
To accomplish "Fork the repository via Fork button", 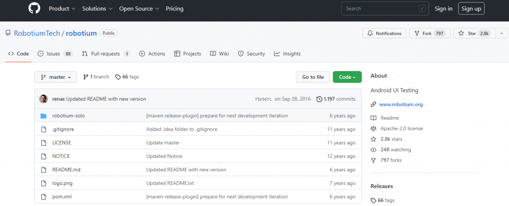I will (x=430, y=33).
